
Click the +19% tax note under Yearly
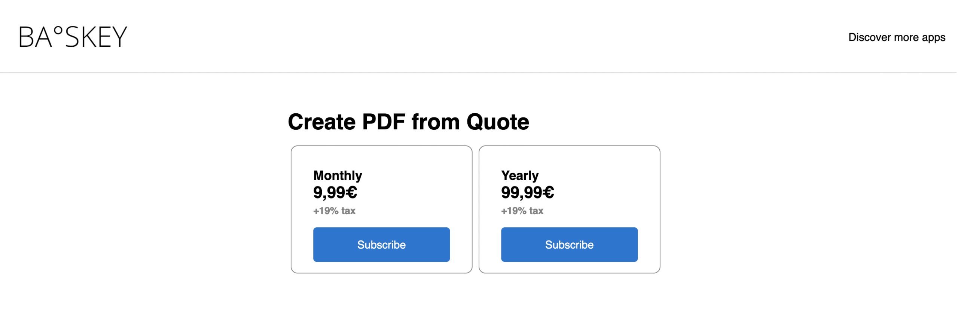[x=522, y=211]
